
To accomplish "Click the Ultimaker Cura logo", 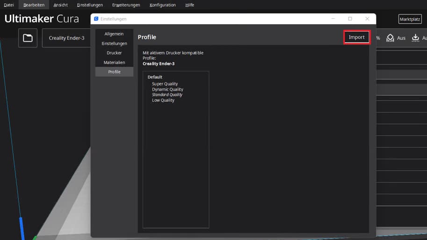I will [42, 19].
